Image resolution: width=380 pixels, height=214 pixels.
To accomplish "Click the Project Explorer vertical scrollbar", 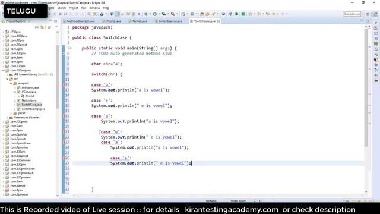I will click(x=58, y=77).
